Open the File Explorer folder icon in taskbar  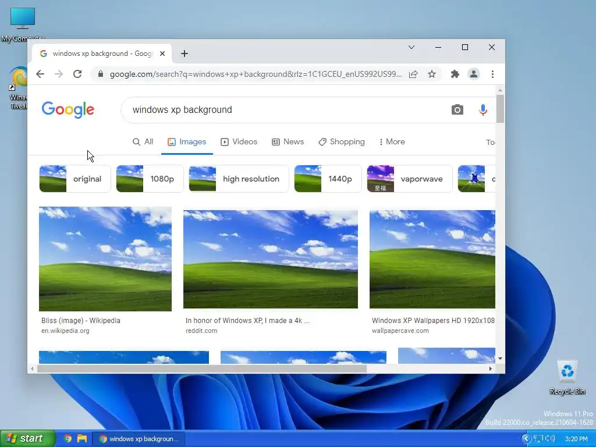81,438
